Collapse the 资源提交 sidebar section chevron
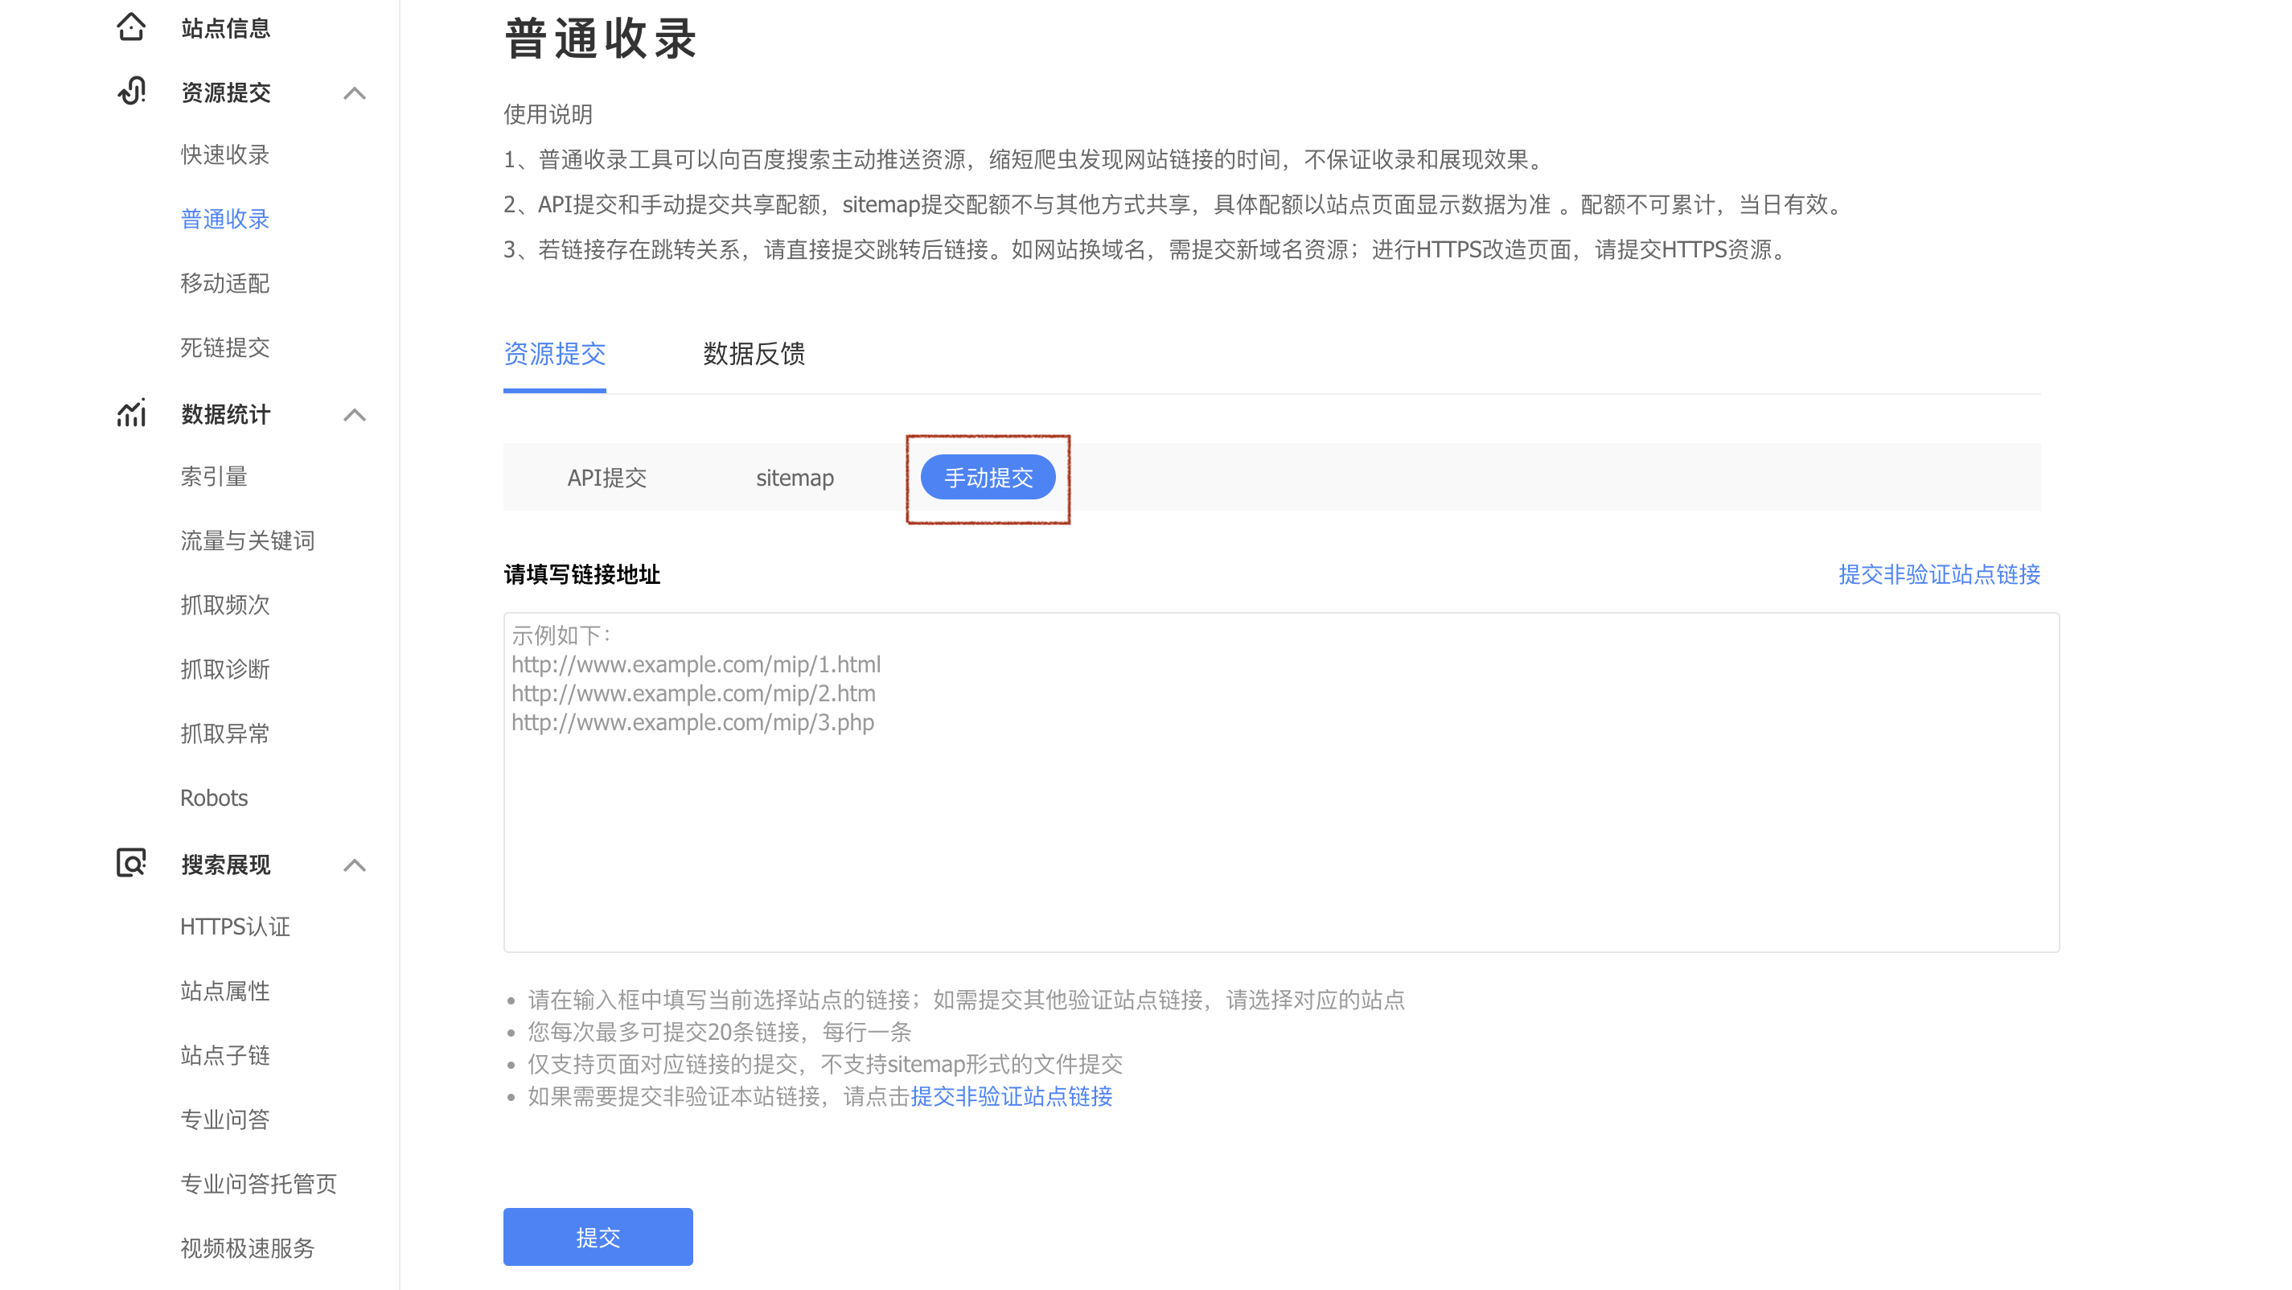2292x1290 pixels. [355, 92]
